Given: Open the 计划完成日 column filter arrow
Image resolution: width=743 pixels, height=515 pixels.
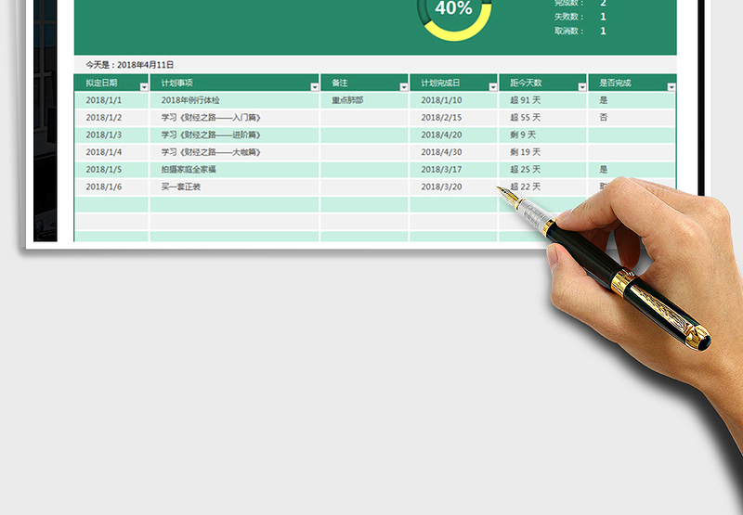Looking at the screenshot, I should (x=491, y=86).
